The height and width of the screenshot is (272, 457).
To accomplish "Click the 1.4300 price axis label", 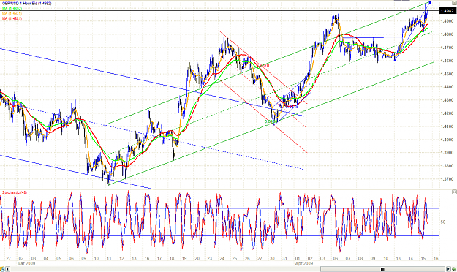I will coord(447,100).
